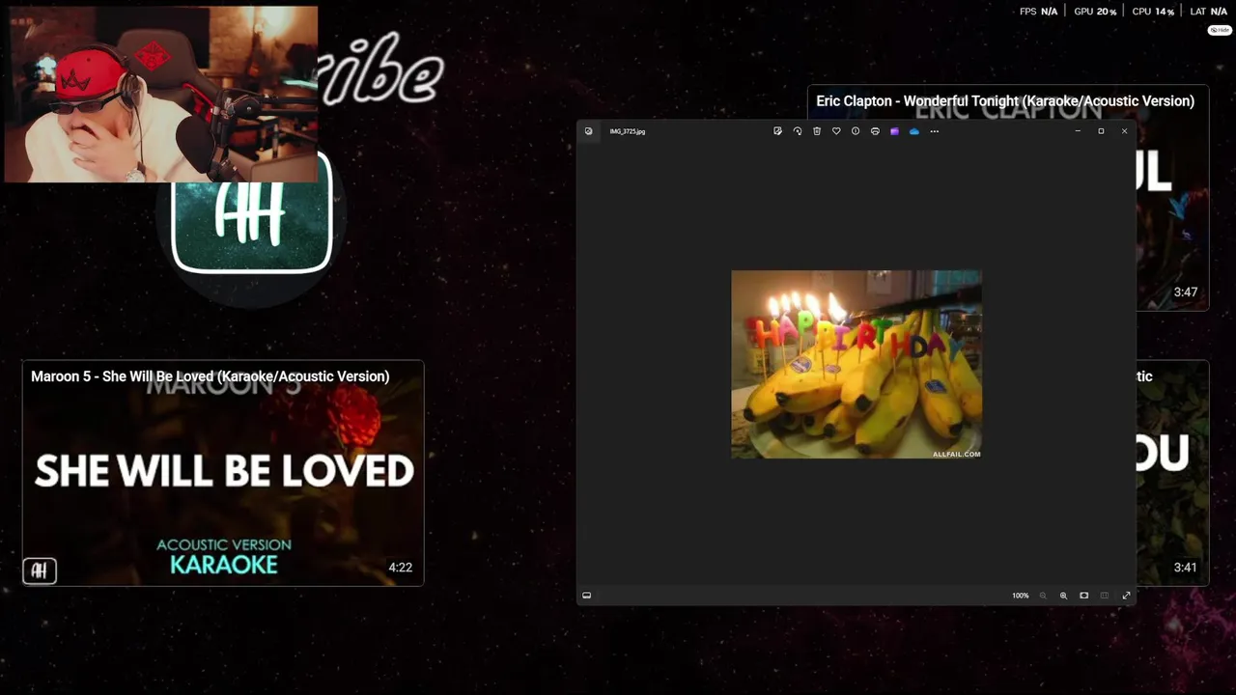This screenshot has width=1236, height=695.
Task: Click the Eric Clapton - Wonderful Tonight title text
Action: [1005, 100]
